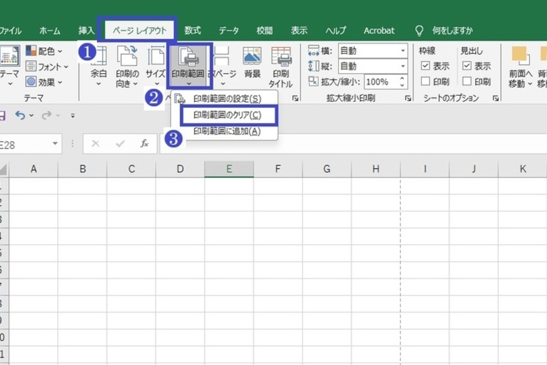
Task: Click the fx insert function icon
Action: 144,144
